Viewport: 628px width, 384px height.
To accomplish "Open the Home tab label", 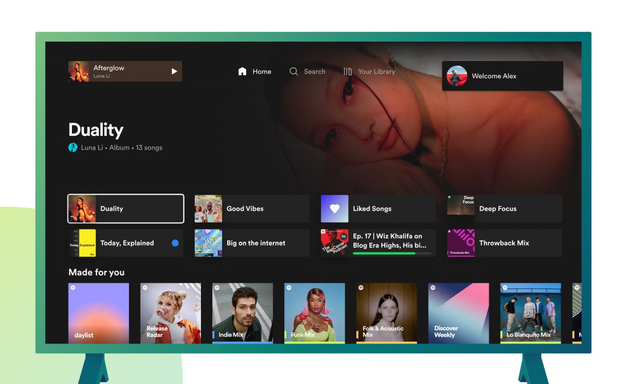I will pyautogui.click(x=262, y=72).
